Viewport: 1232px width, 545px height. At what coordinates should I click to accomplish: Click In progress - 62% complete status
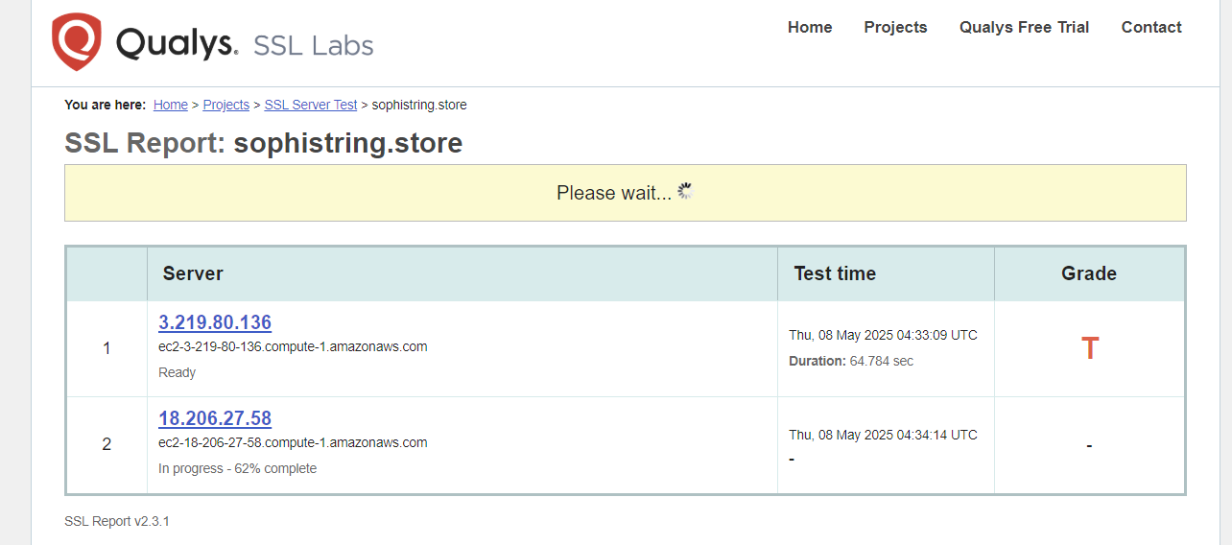click(x=237, y=468)
